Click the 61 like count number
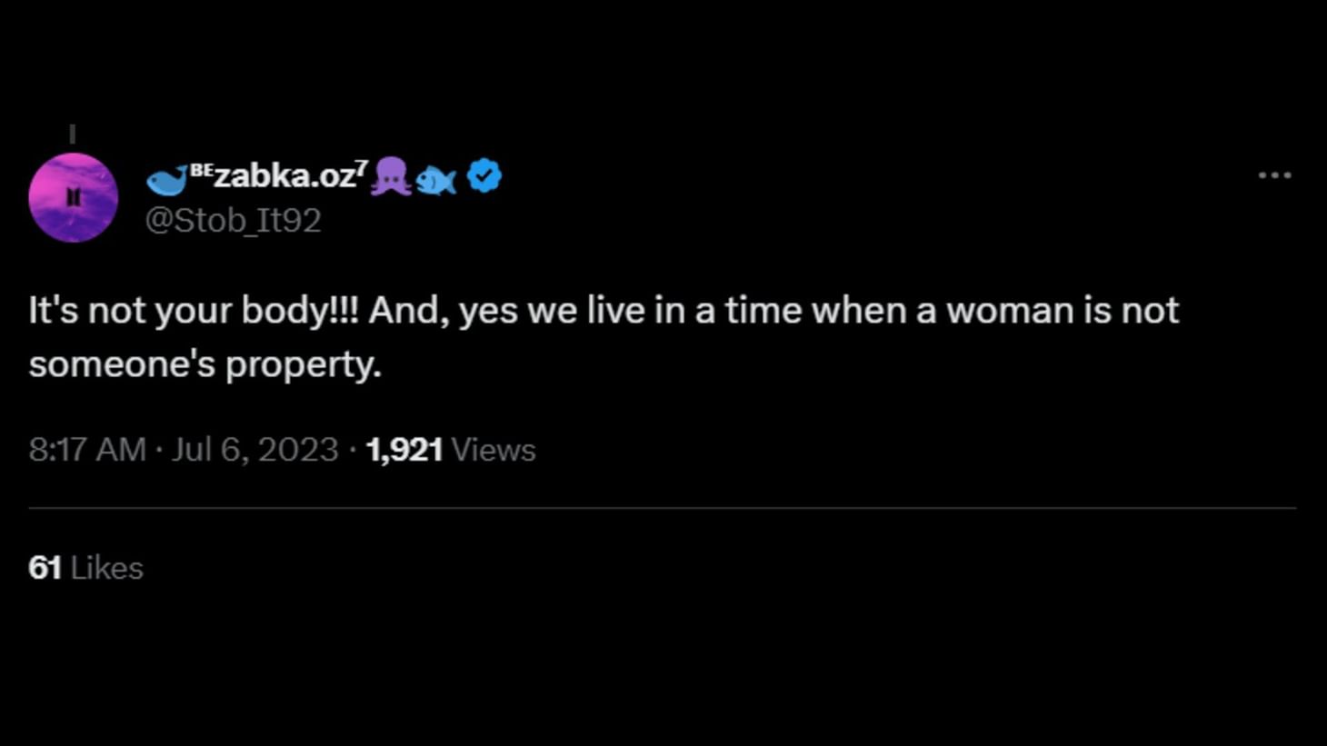The width and height of the screenshot is (1327, 746). [x=45, y=568]
